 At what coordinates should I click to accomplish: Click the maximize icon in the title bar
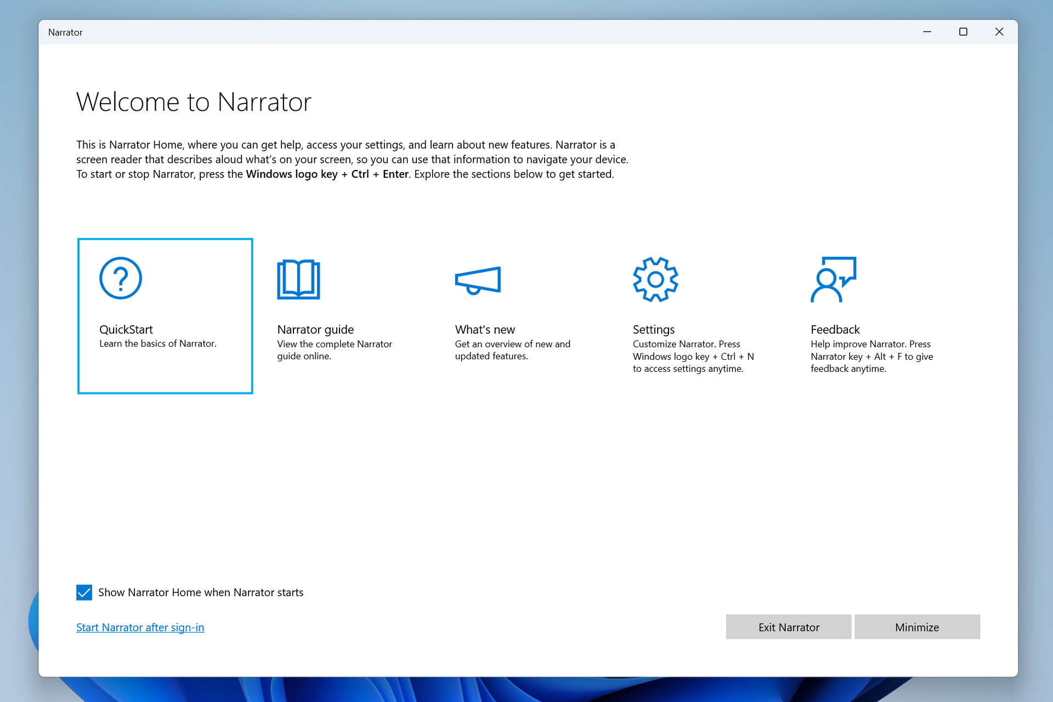[963, 32]
